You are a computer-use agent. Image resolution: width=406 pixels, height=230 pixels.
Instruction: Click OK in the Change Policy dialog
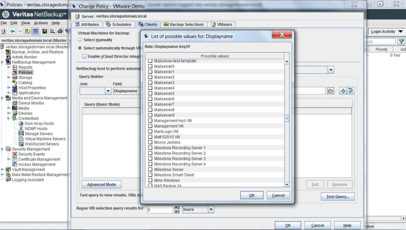click(x=288, y=225)
